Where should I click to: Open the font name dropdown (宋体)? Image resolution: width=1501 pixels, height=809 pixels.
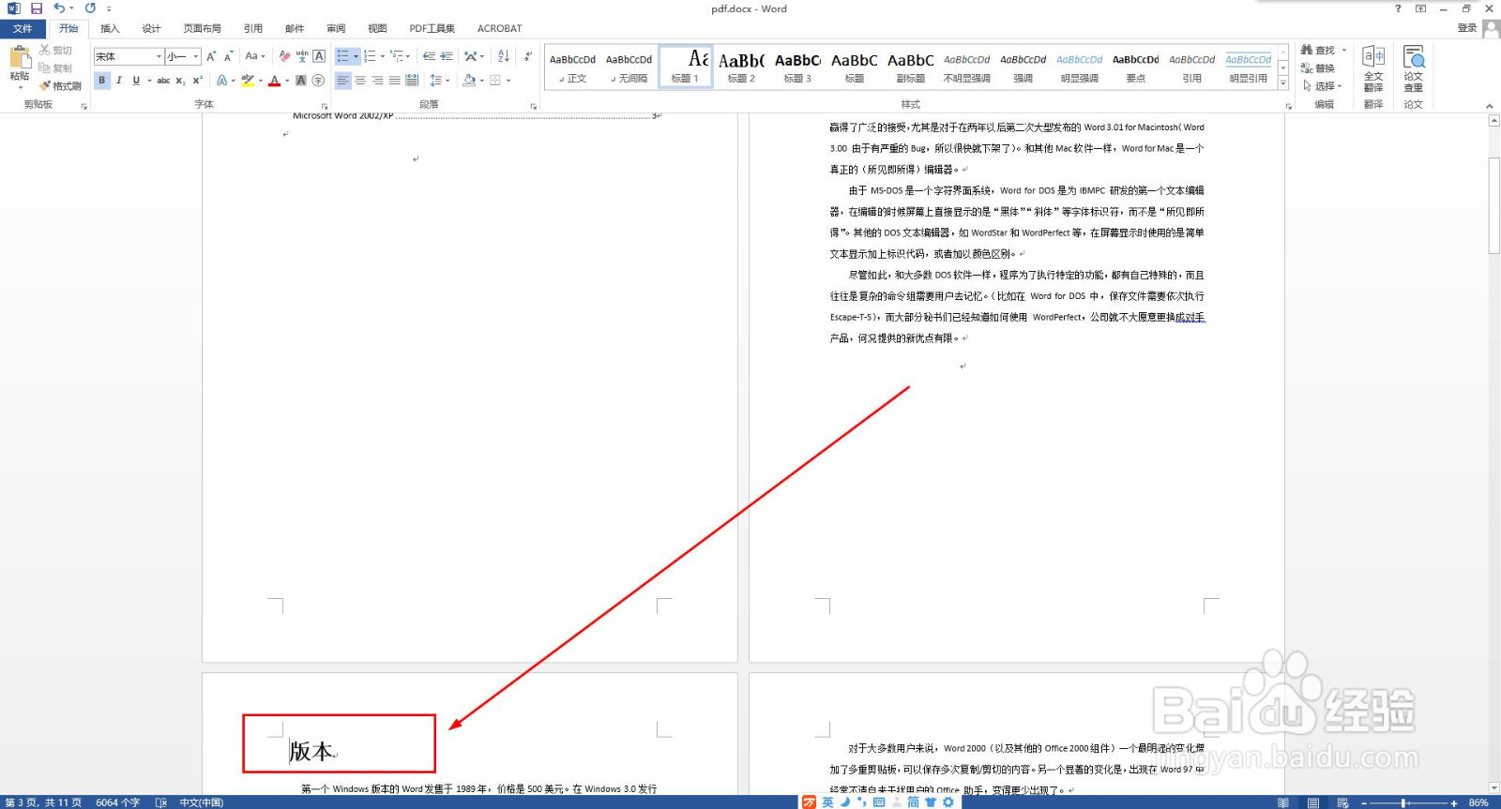(159, 56)
